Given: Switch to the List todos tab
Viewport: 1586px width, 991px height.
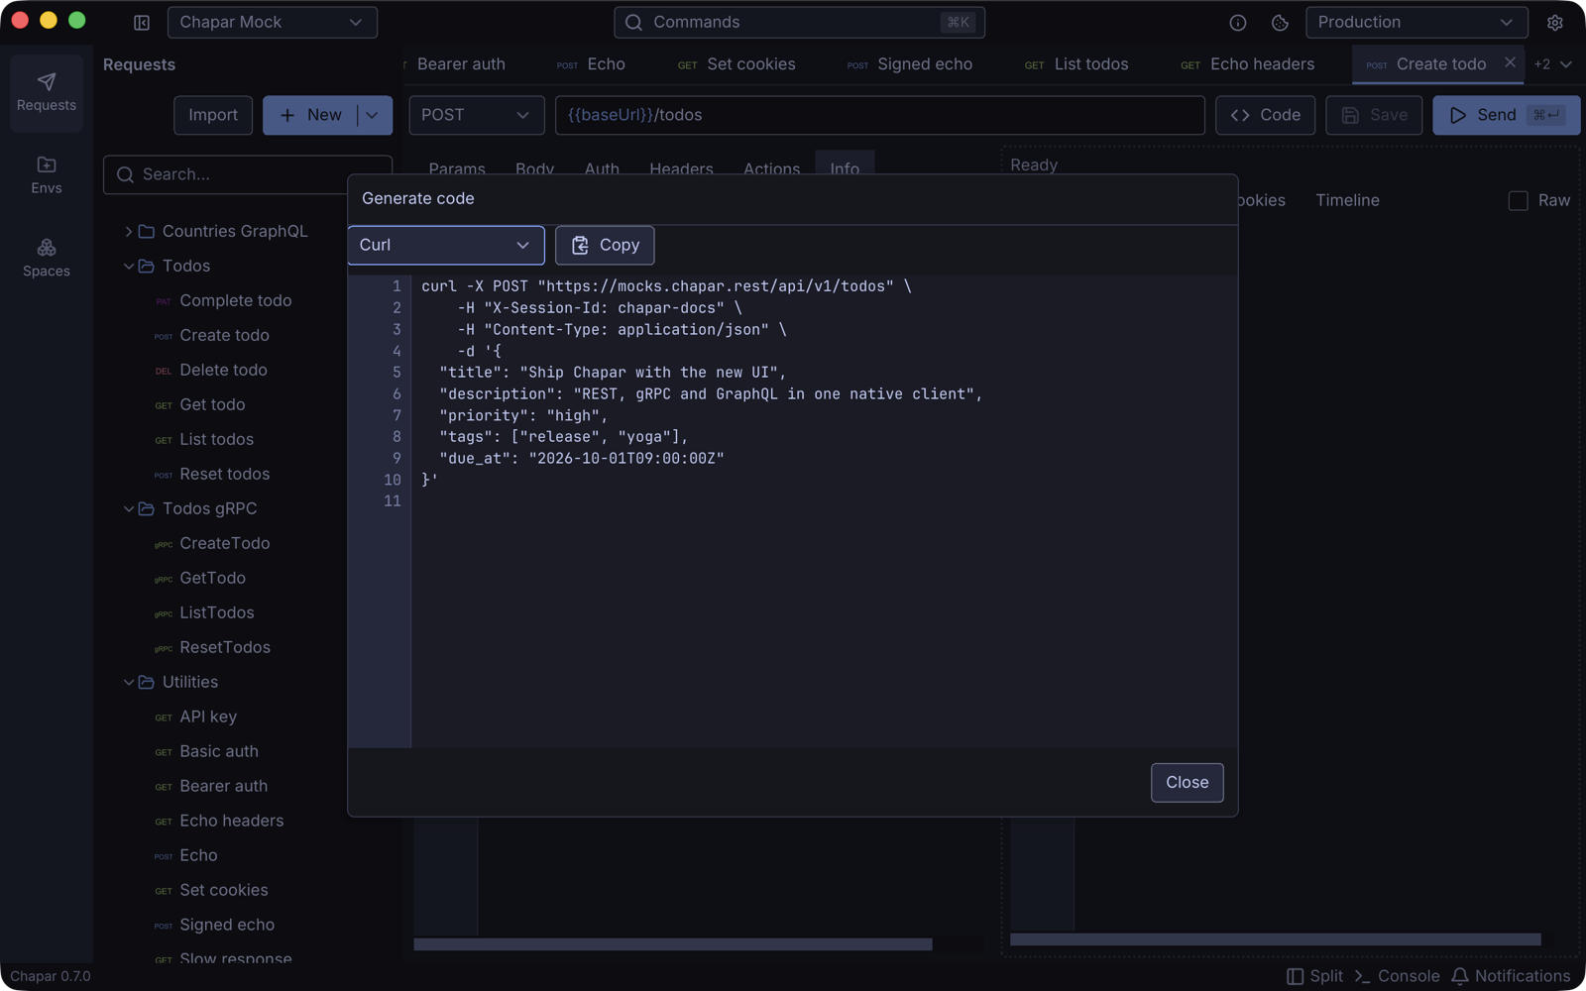Looking at the screenshot, I should tap(1077, 64).
